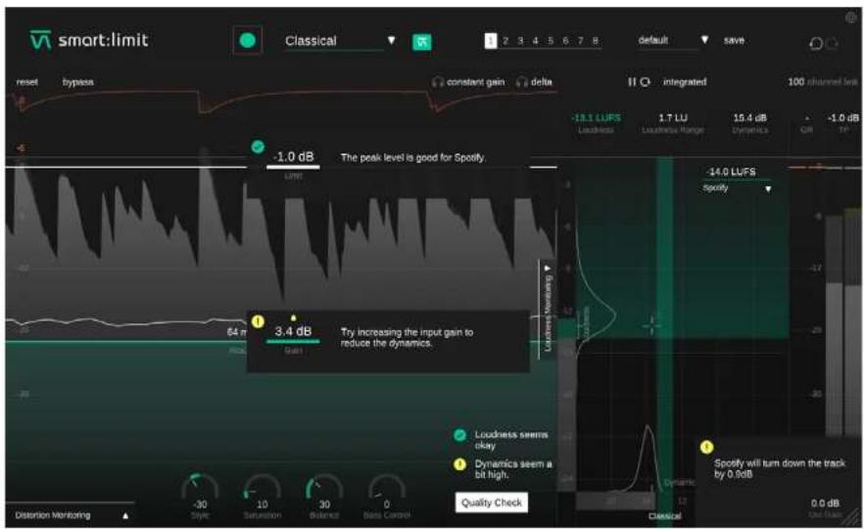The width and height of the screenshot is (864, 529).
Task: Click the -14.0 LUFS target value
Action: coord(732,172)
